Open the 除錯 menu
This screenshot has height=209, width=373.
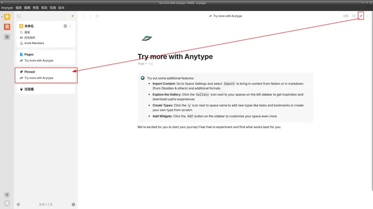[53, 8]
